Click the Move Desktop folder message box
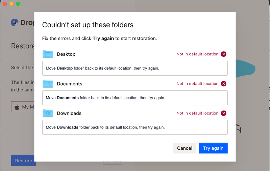 [135, 68]
